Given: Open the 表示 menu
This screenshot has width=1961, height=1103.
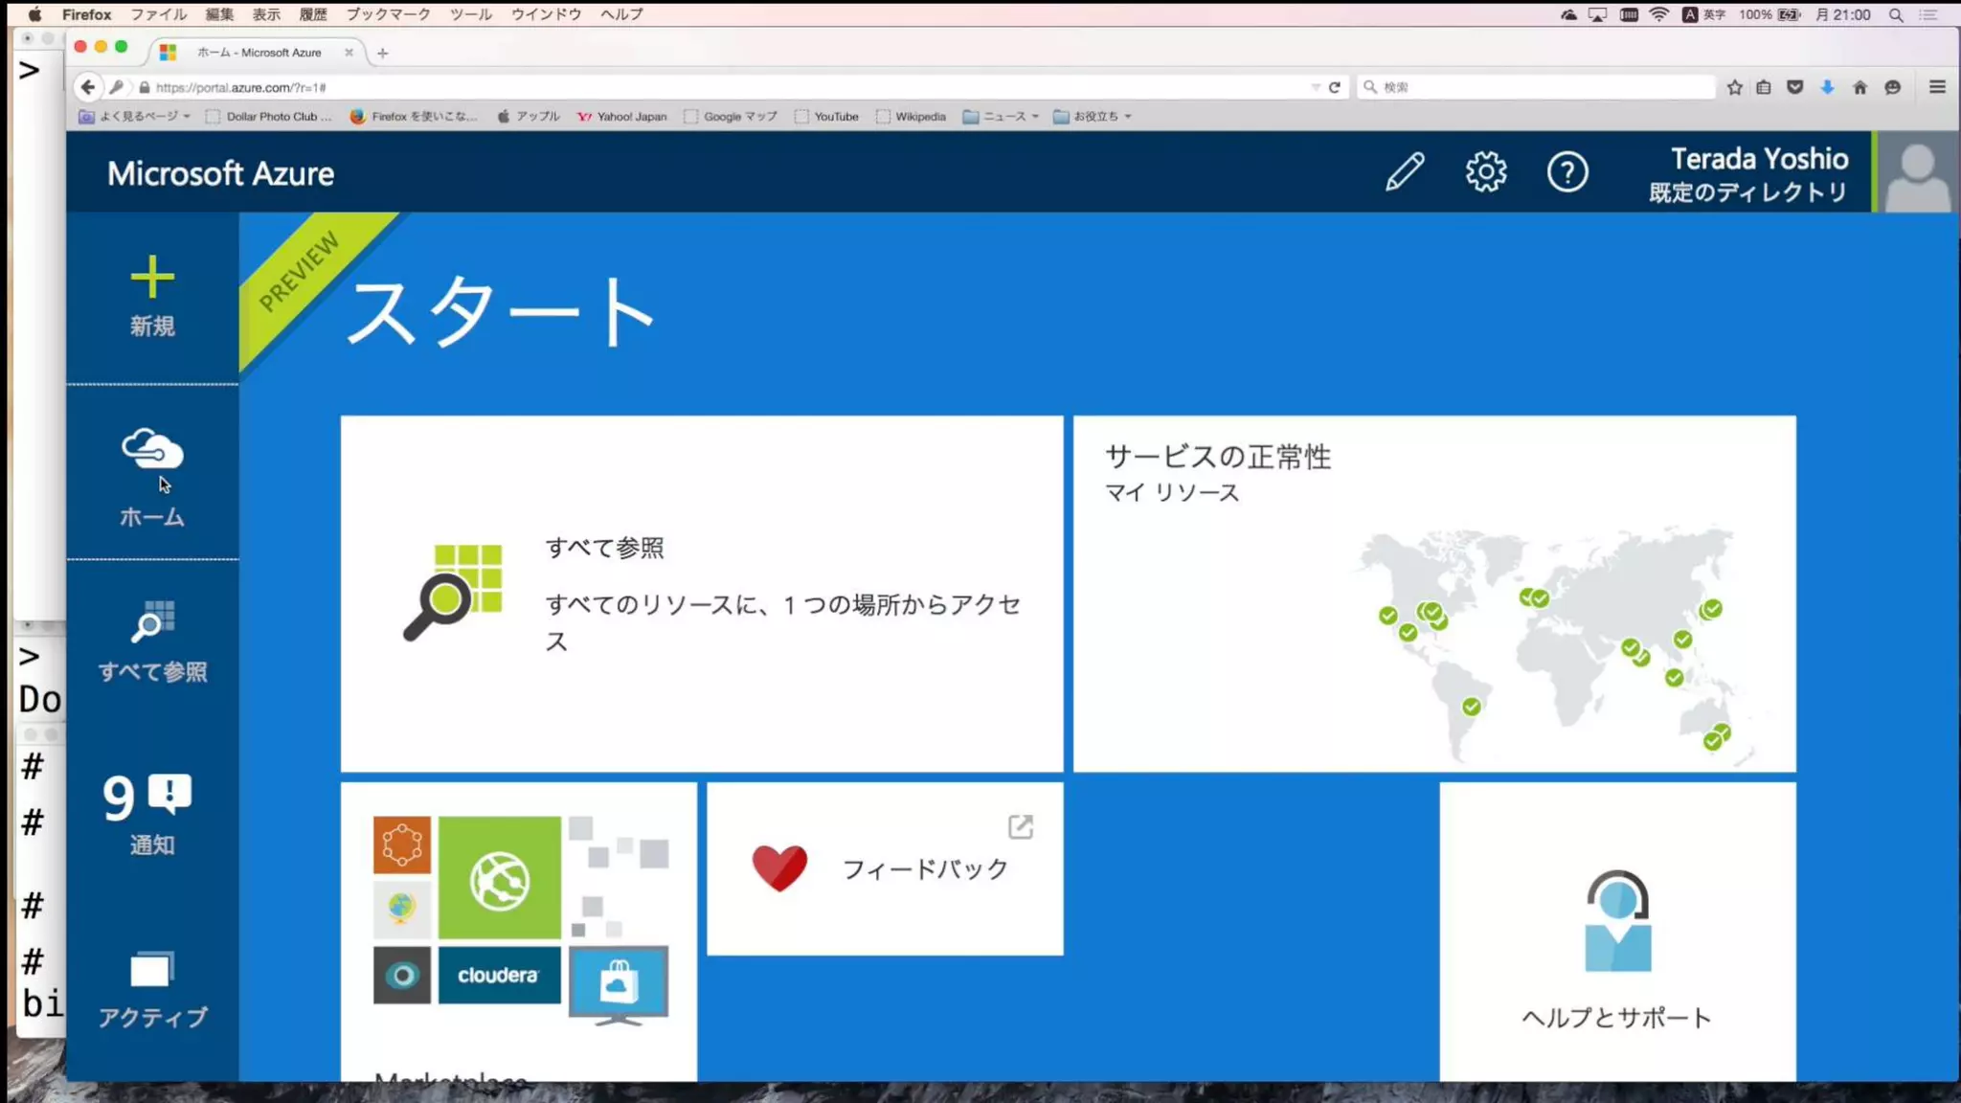Looking at the screenshot, I should click(266, 14).
